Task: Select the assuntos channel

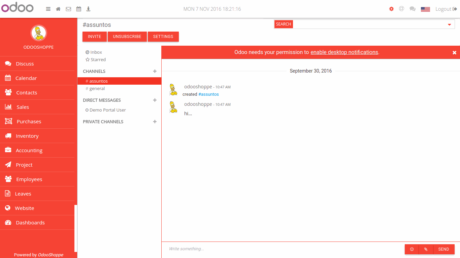Action: tap(120, 81)
